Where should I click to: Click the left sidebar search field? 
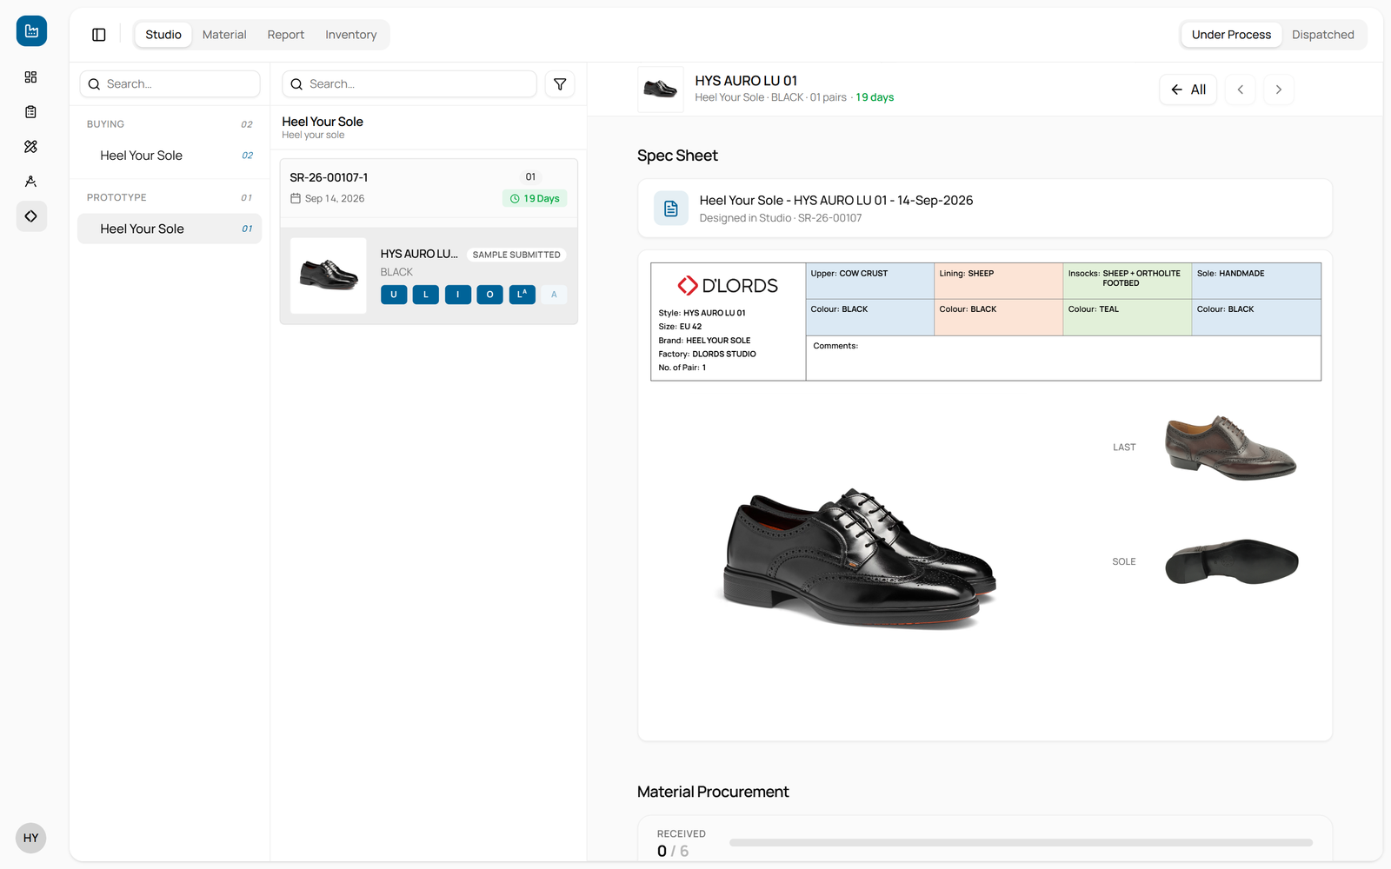click(170, 84)
